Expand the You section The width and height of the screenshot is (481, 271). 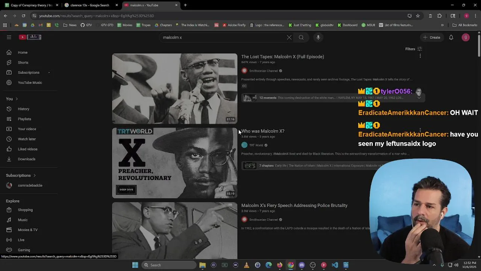(12, 99)
